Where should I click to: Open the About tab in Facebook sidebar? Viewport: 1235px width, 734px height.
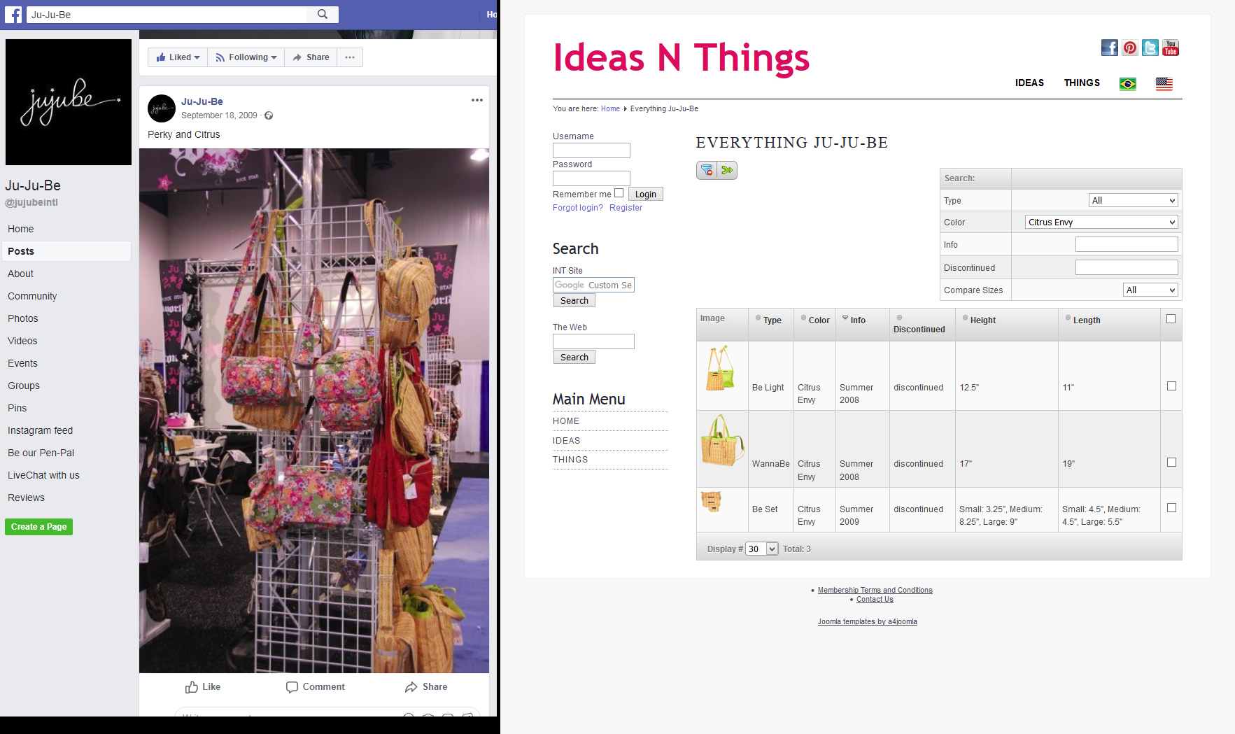point(21,274)
